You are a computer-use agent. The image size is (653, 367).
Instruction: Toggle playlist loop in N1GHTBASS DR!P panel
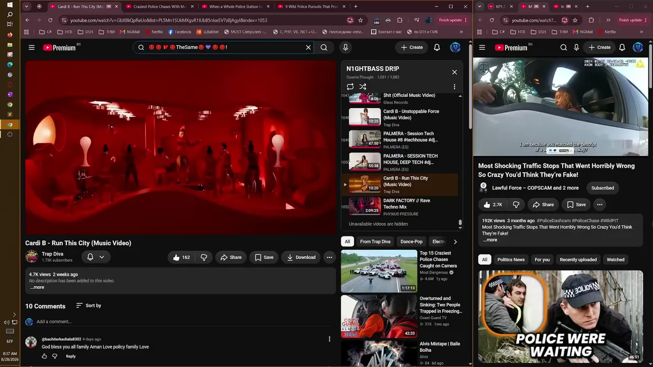click(x=350, y=87)
